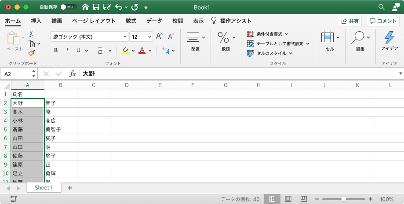Cut selection with the scissors icon

click(x=31, y=34)
